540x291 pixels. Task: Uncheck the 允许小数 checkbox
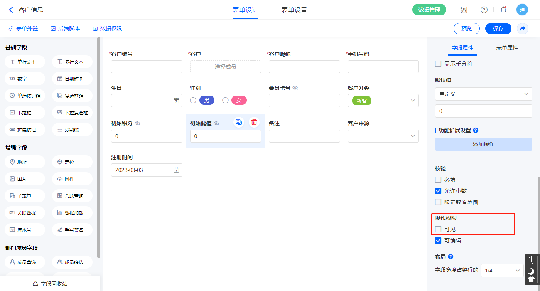[x=438, y=191]
